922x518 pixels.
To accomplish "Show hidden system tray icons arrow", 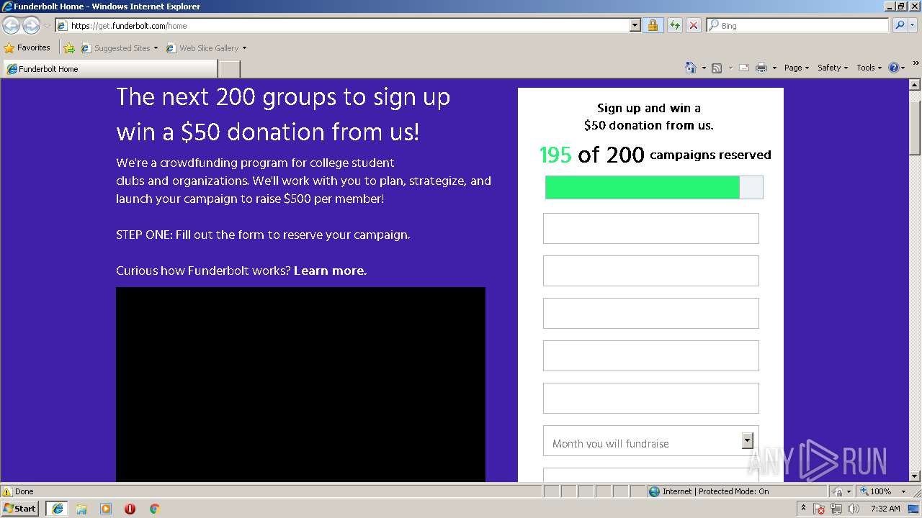I will pos(803,508).
